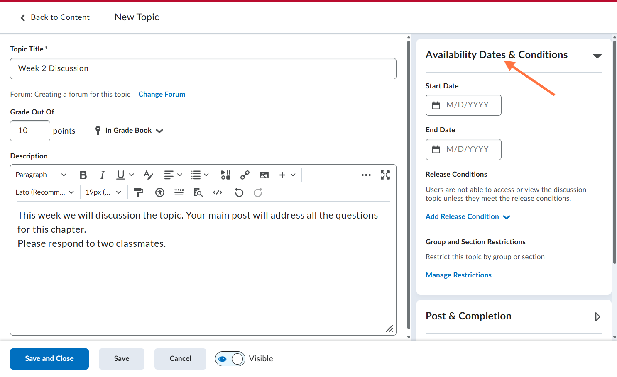This screenshot has width=617, height=377.
Task: Open the Insert other plus dropdown
Action: click(x=287, y=175)
